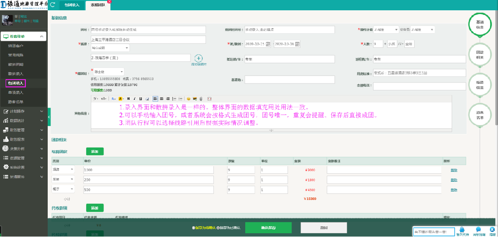Align text center in editor

pyautogui.click(x=161, y=99)
